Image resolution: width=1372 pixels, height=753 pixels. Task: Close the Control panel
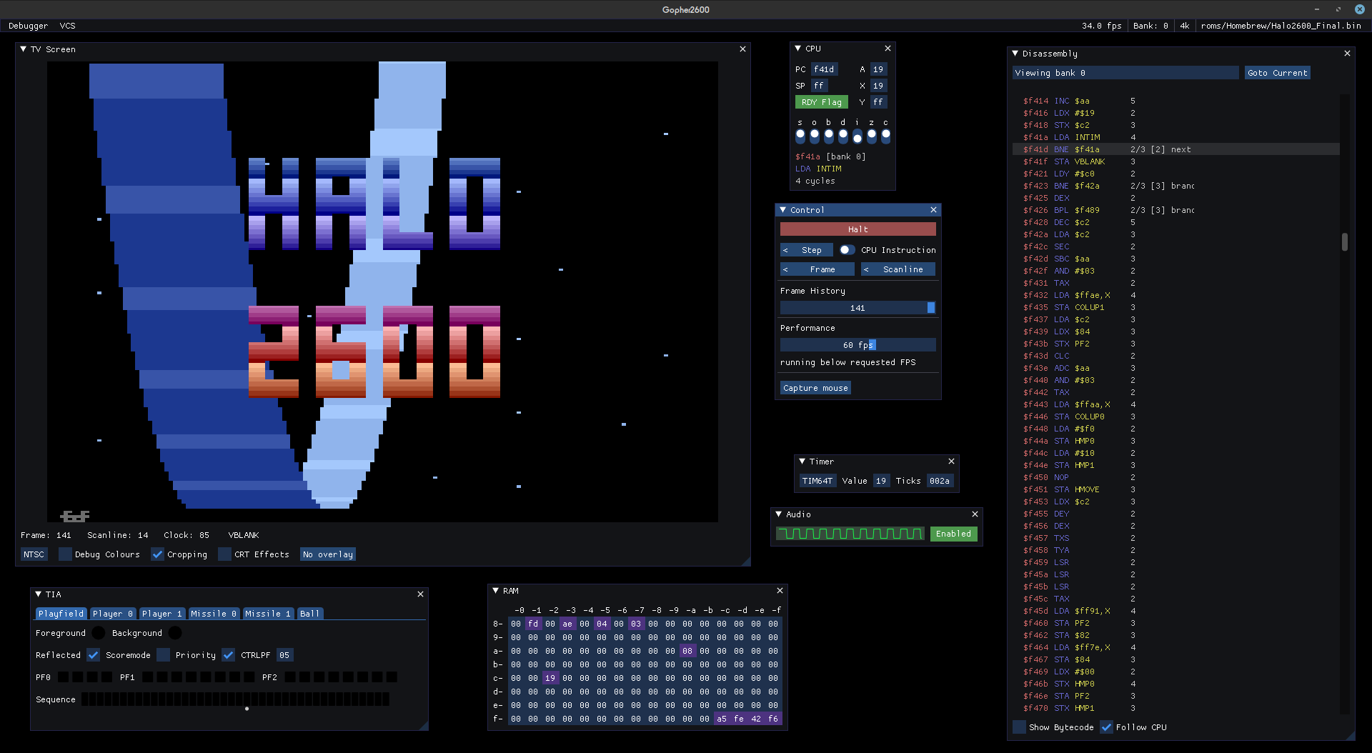pyautogui.click(x=933, y=210)
